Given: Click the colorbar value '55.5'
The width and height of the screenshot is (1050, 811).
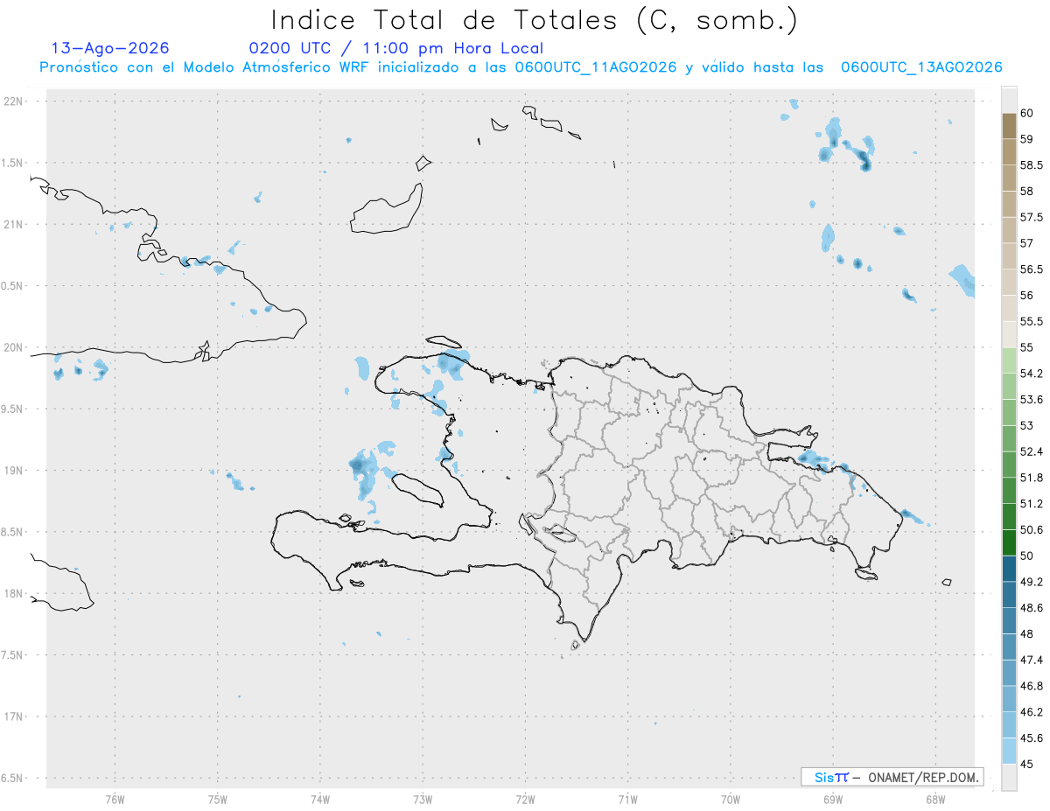Looking at the screenshot, I should point(1032,321).
